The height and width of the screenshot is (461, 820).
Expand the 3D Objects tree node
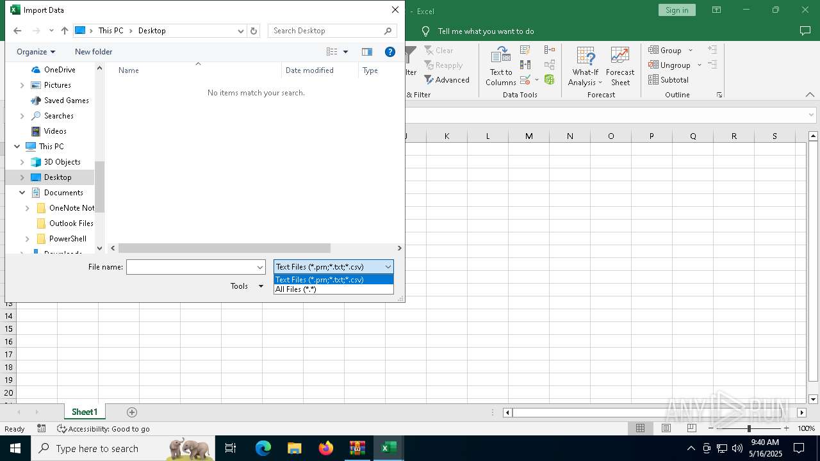[22, 162]
